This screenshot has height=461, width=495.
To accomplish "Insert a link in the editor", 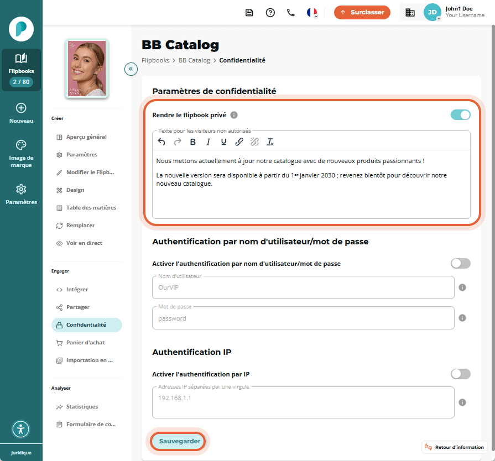I will [239, 142].
